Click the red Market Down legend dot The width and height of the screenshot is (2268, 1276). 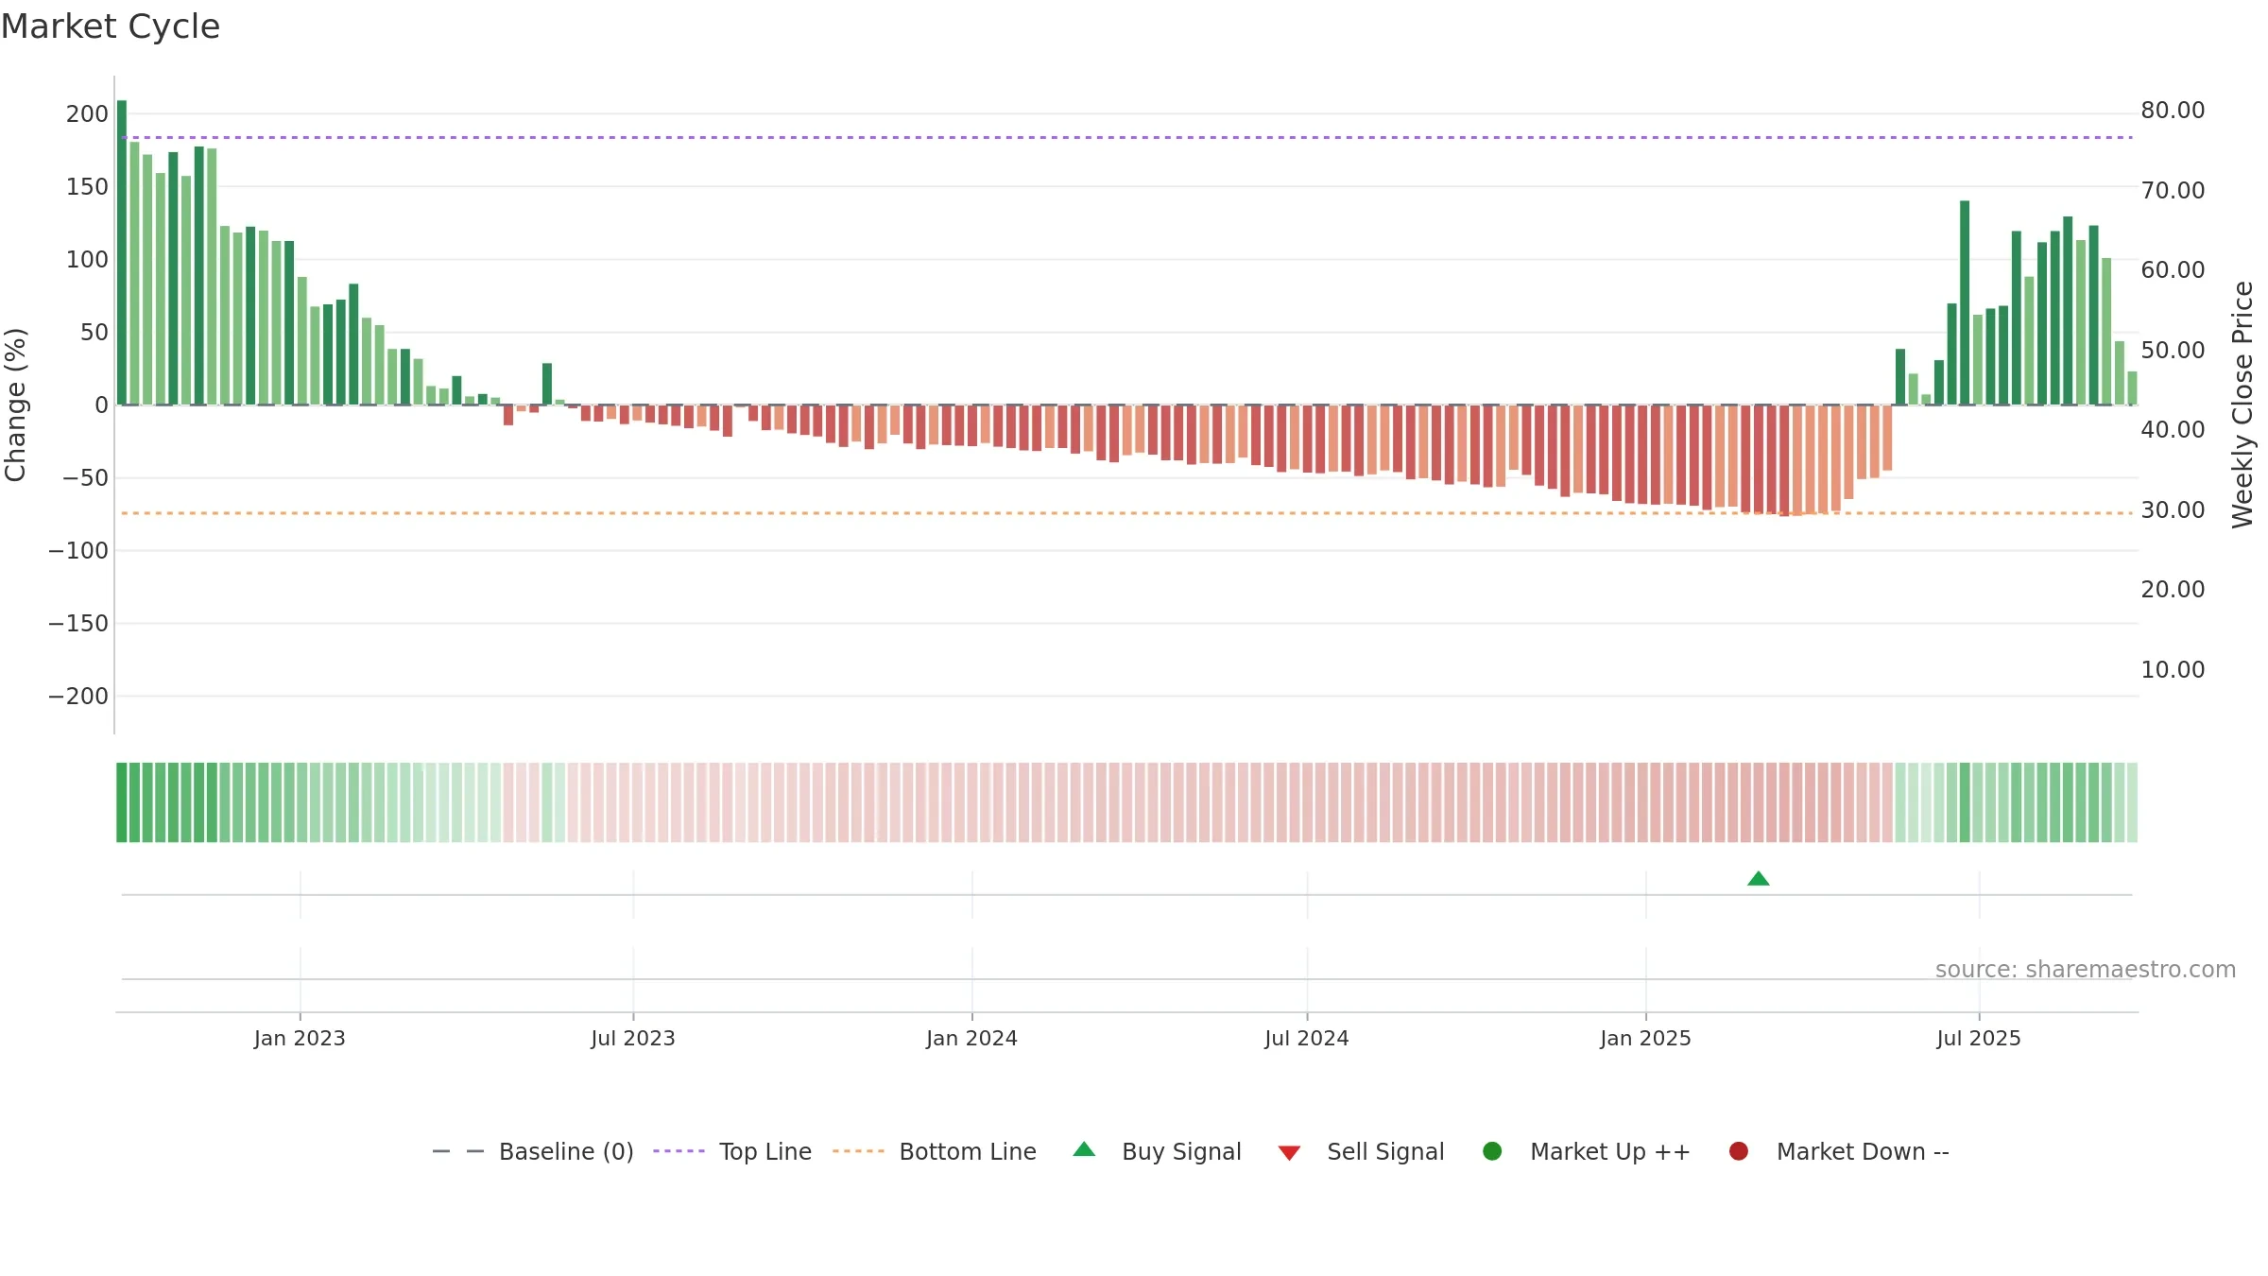click(1739, 1151)
